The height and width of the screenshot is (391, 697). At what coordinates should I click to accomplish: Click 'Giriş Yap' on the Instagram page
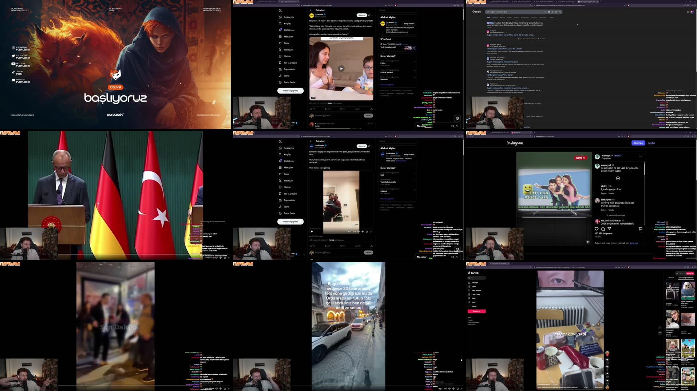pyautogui.click(x=638, y=143)
